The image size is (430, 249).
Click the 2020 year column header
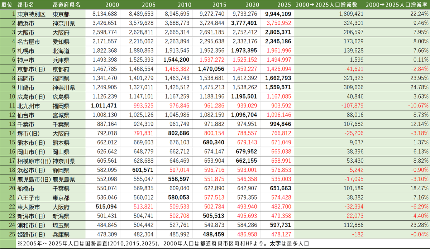253,5
